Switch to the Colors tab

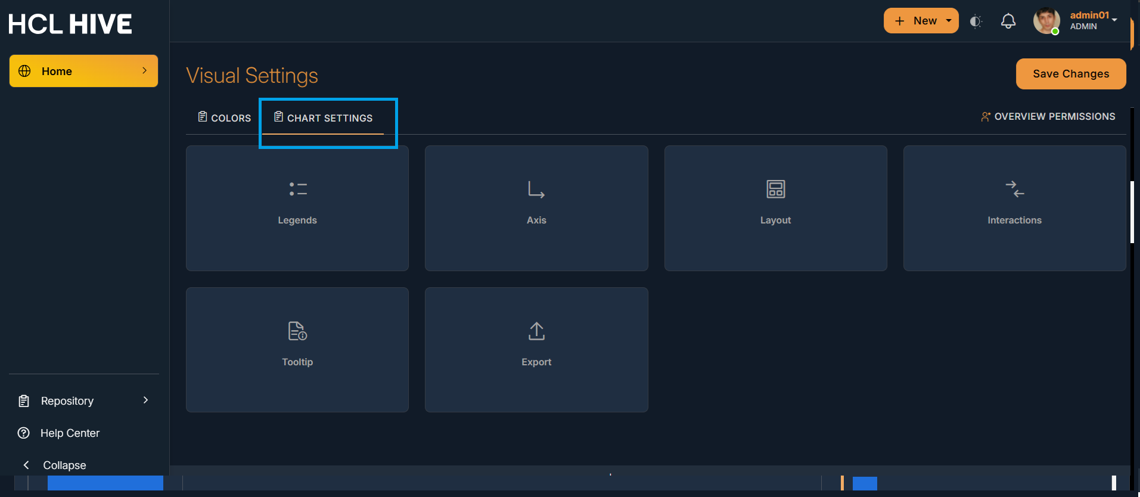(x=225, y=118)
